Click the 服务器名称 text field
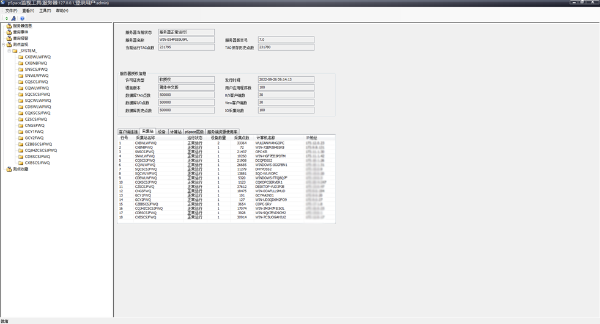Viewport: 600px width, 324px height. [x=186, y=40]
